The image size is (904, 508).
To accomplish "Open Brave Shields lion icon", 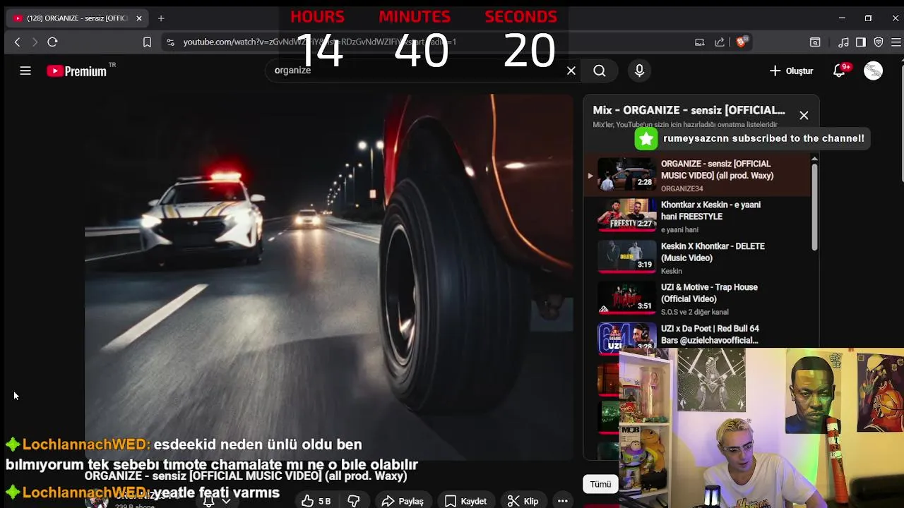I will point(741,42).
